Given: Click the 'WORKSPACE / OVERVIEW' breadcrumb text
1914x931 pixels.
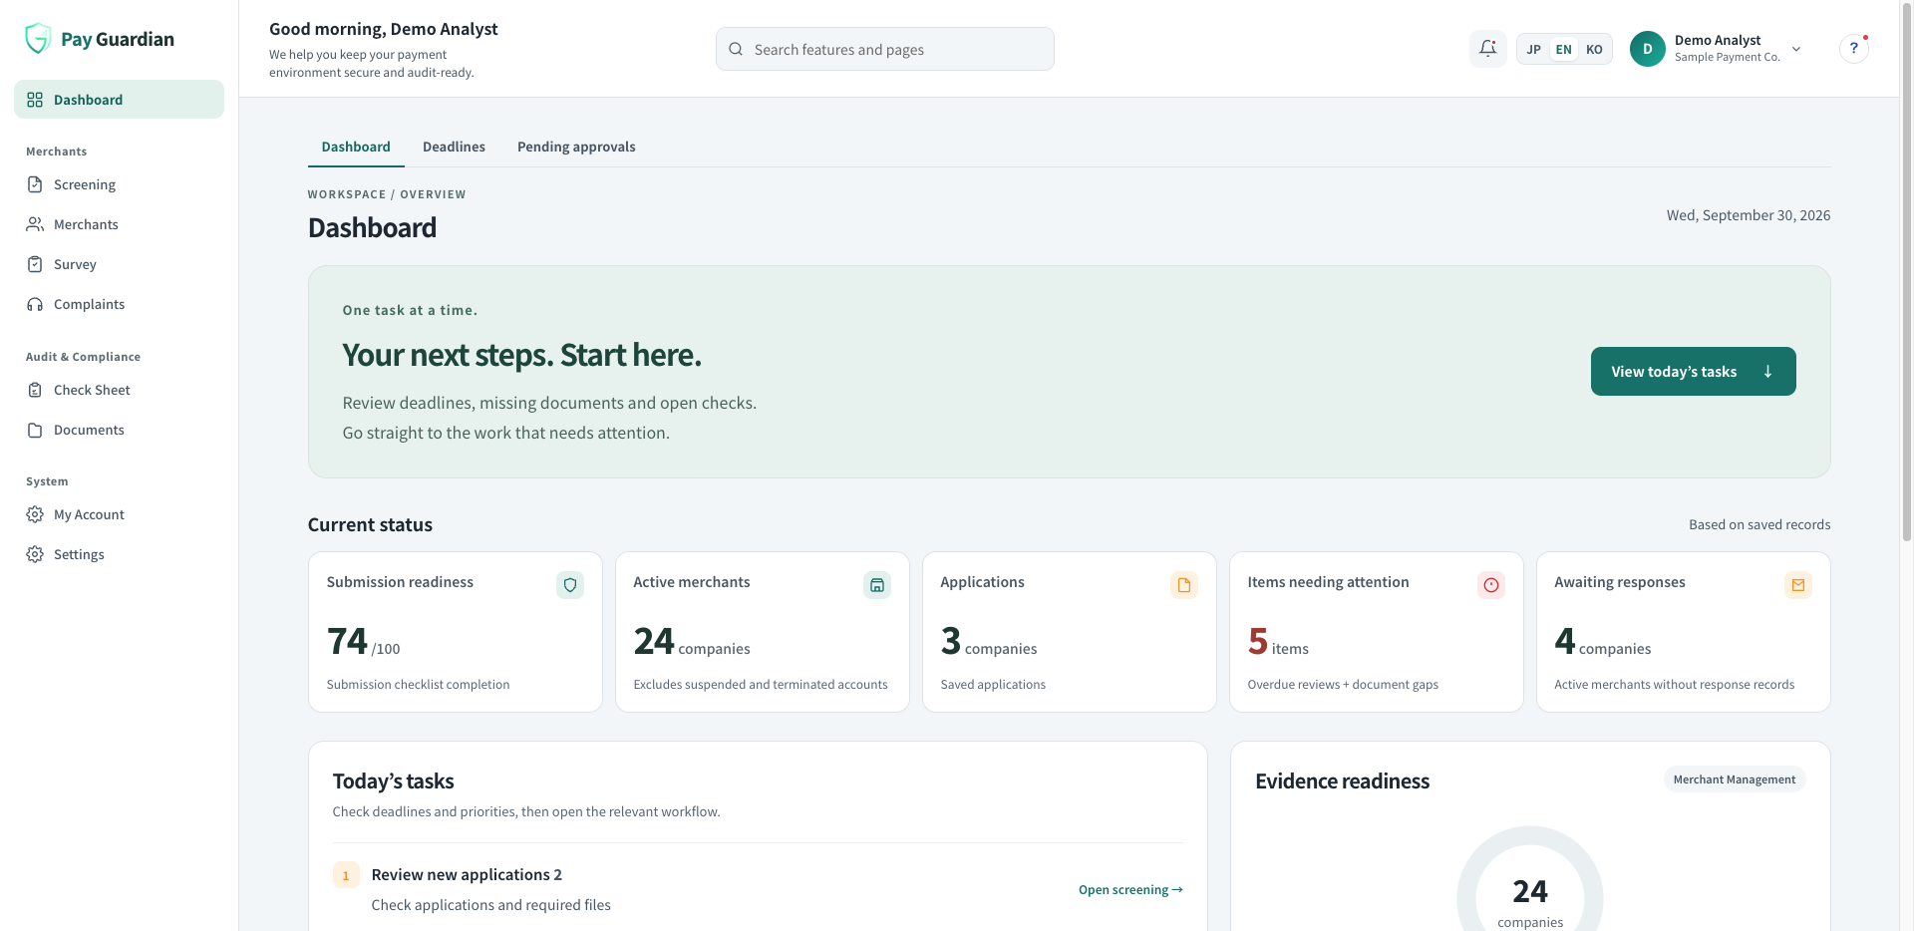Looking at the screenshot, I should [x=387, y=194].
